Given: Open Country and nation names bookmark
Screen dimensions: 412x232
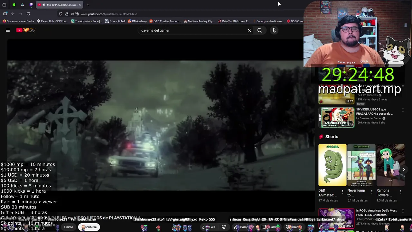Looking at the screenshot, I should pyautogui.click(x=268, y=21).
